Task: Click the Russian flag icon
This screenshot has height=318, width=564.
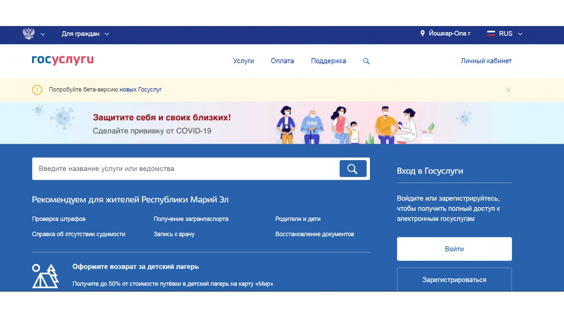Action: pos(491,33)
